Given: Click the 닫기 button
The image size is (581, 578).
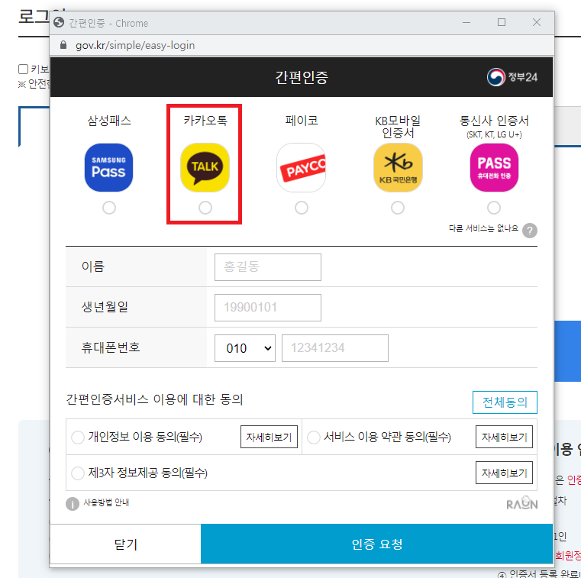Looking at the screenshot, I should coord(125,544).
